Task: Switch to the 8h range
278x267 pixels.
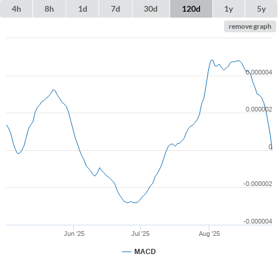Action: pos(49,9)
